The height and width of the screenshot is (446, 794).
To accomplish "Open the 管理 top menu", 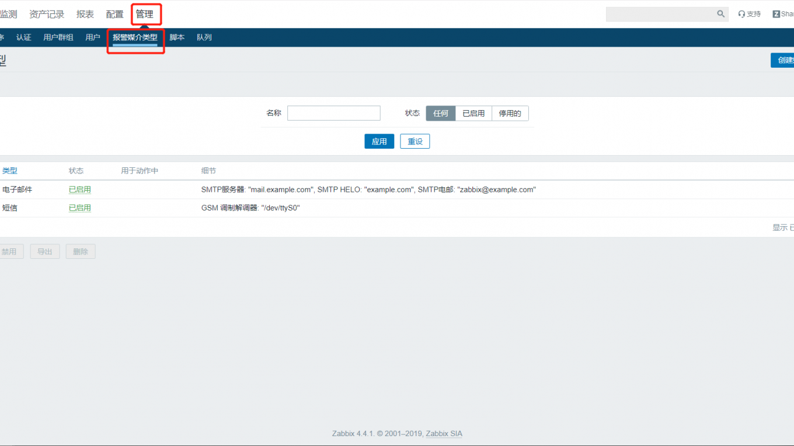I will [x=145, y=14].
